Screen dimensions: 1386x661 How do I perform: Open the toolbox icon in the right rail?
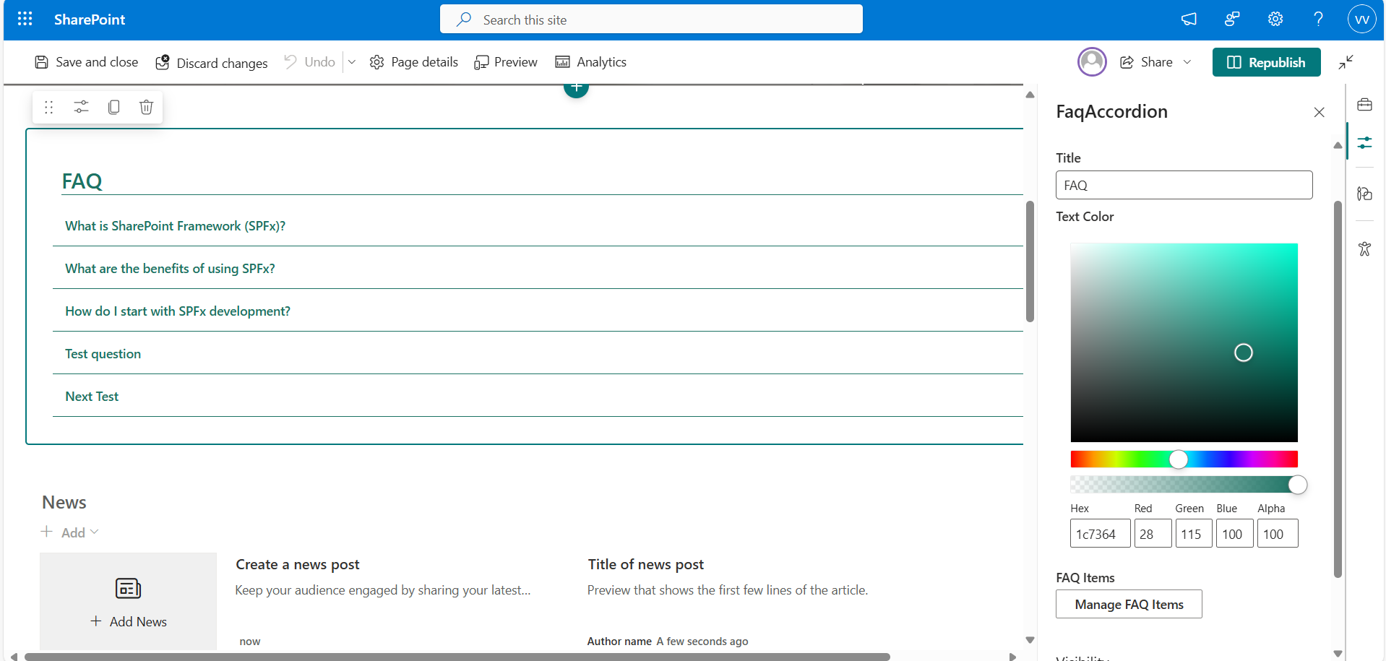(1364, 105)
